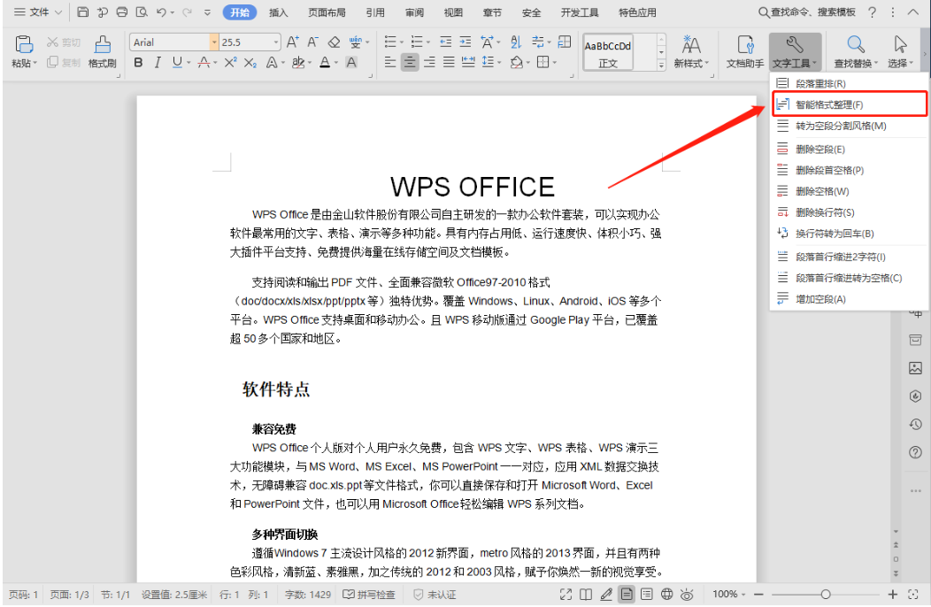This screenshot has width=931, height=607.
Task: Click the save icon in quick access bar
Action: (x=83, y=12)
